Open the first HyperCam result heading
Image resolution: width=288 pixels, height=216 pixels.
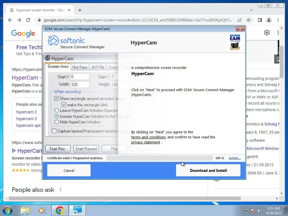(x=27, y=78)
